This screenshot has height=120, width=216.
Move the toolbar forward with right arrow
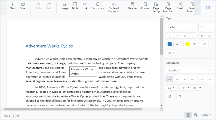click(197, 8)
